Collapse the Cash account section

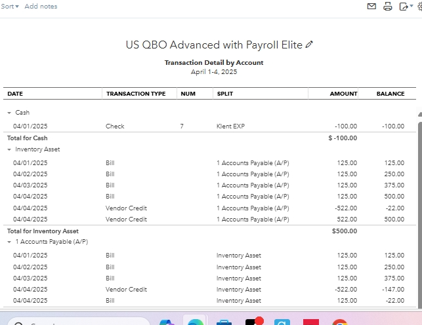point(9,113)
